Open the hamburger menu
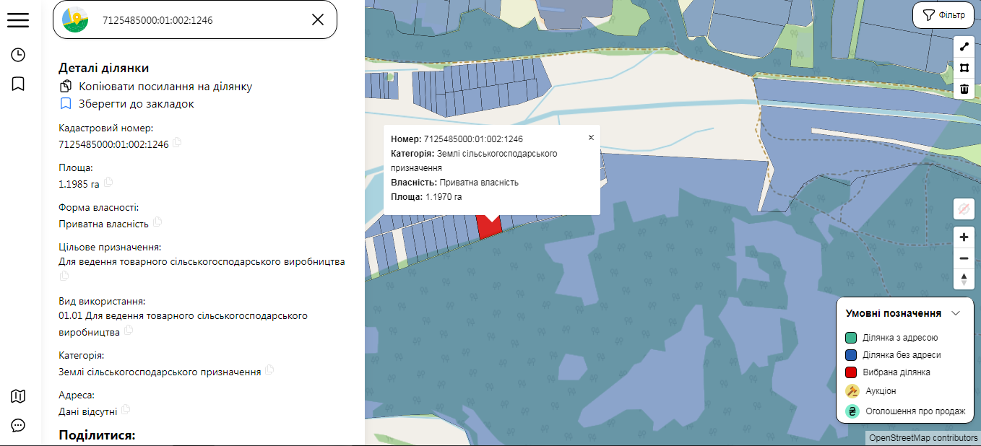Viewport: 981px width, 446px height. tap(18, 19)
